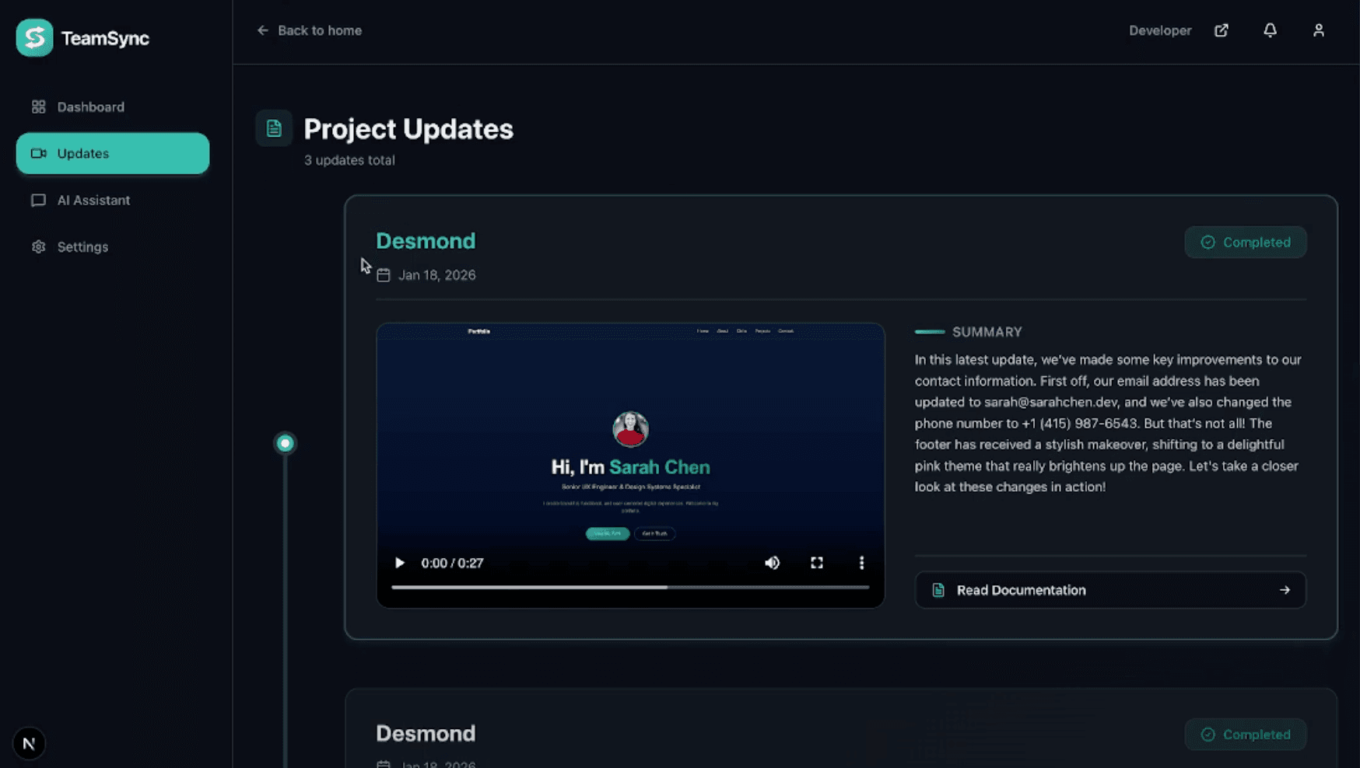The image size is (1360, 768).
Task: Open Read Documentation button
Action: [x=1109, y=590]
